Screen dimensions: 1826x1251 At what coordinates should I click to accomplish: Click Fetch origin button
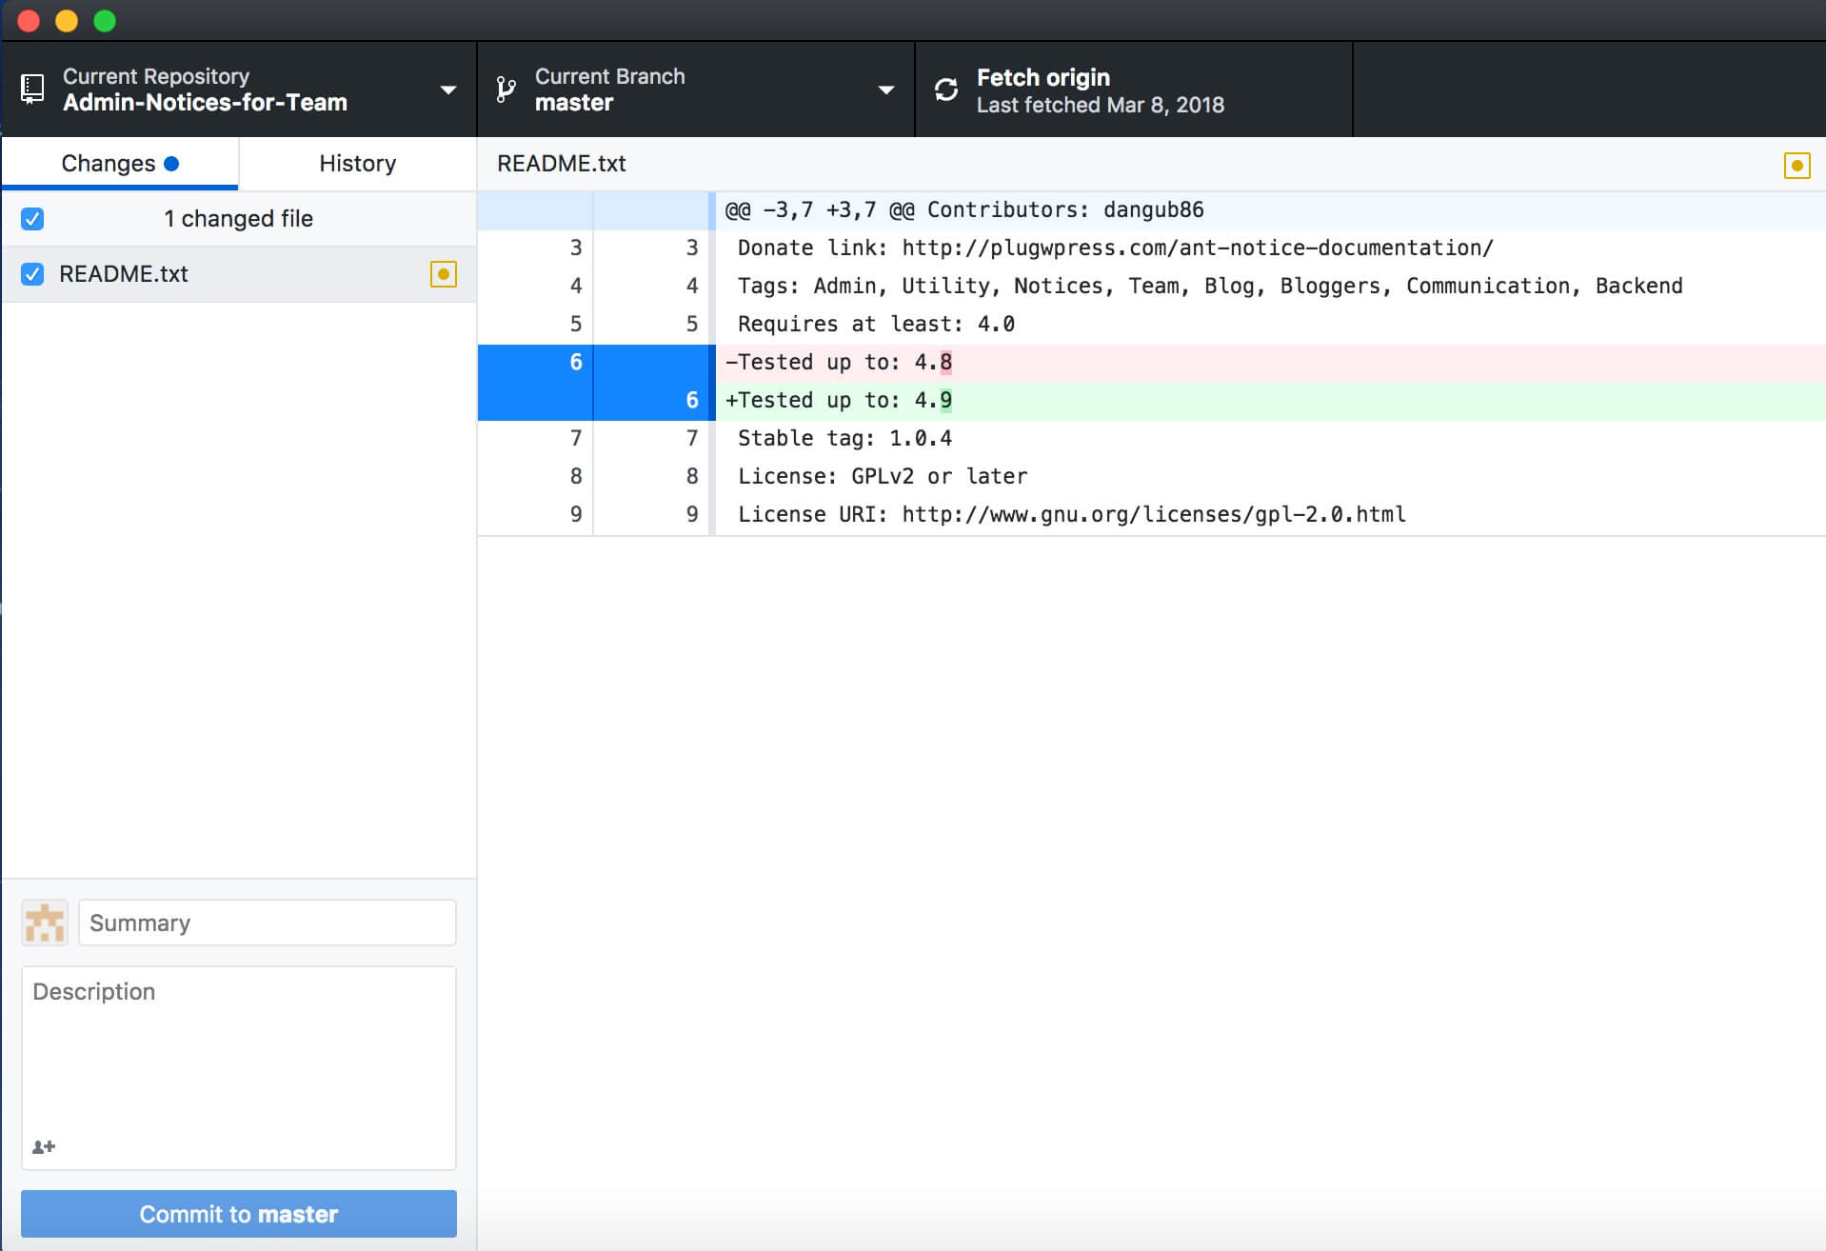click(x=1134, y=89)
